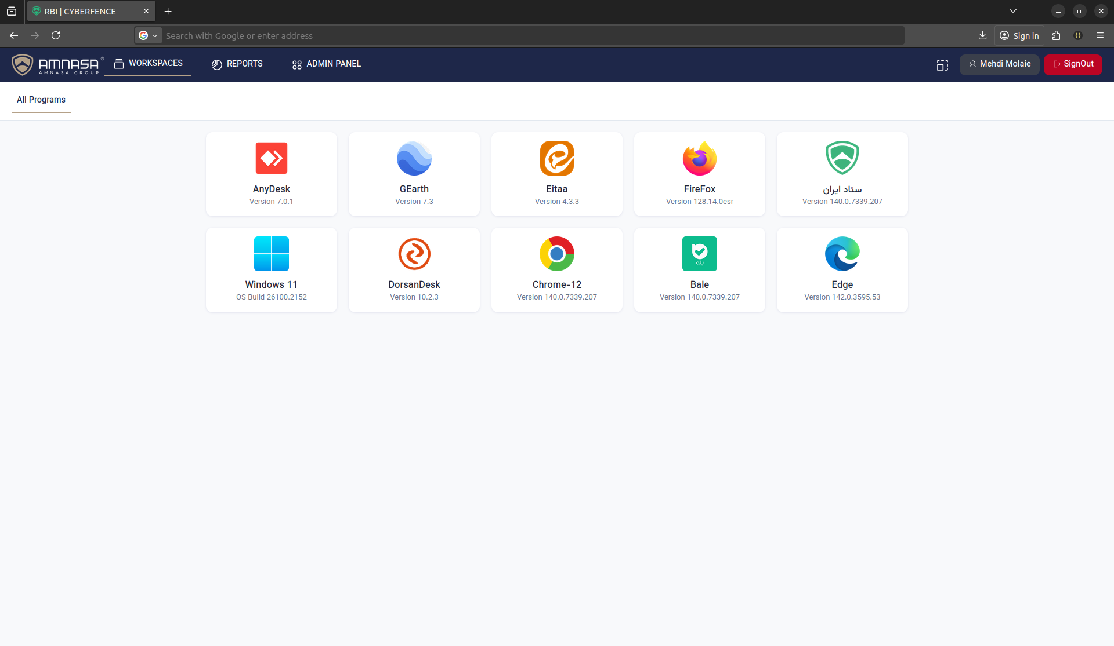Click the "Version 7.3" text
The height and width of the screenshot is (646, 1114).
pyautogui.click(x=414, y=202)
